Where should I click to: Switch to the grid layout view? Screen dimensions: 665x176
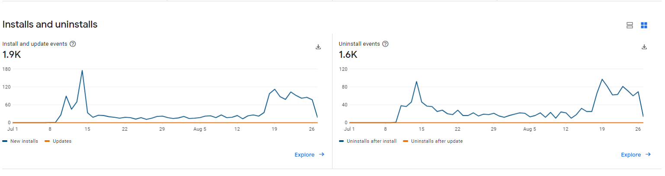click(x=644, y=25)
